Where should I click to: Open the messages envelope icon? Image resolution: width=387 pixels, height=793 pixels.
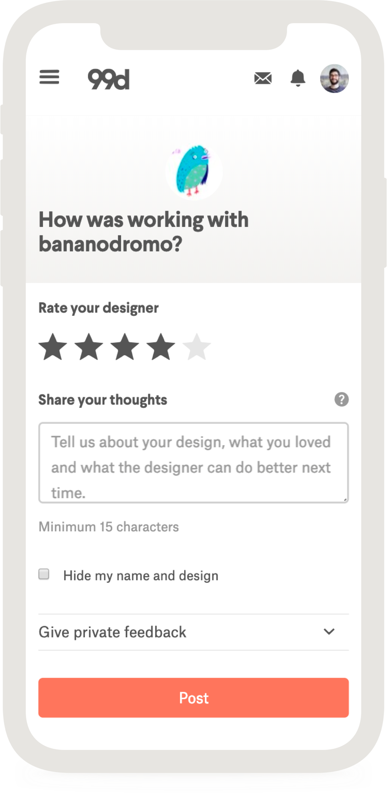[x=263, y=78]
